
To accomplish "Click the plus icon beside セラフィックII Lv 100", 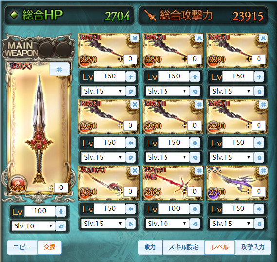I will [x=195, y=209].
